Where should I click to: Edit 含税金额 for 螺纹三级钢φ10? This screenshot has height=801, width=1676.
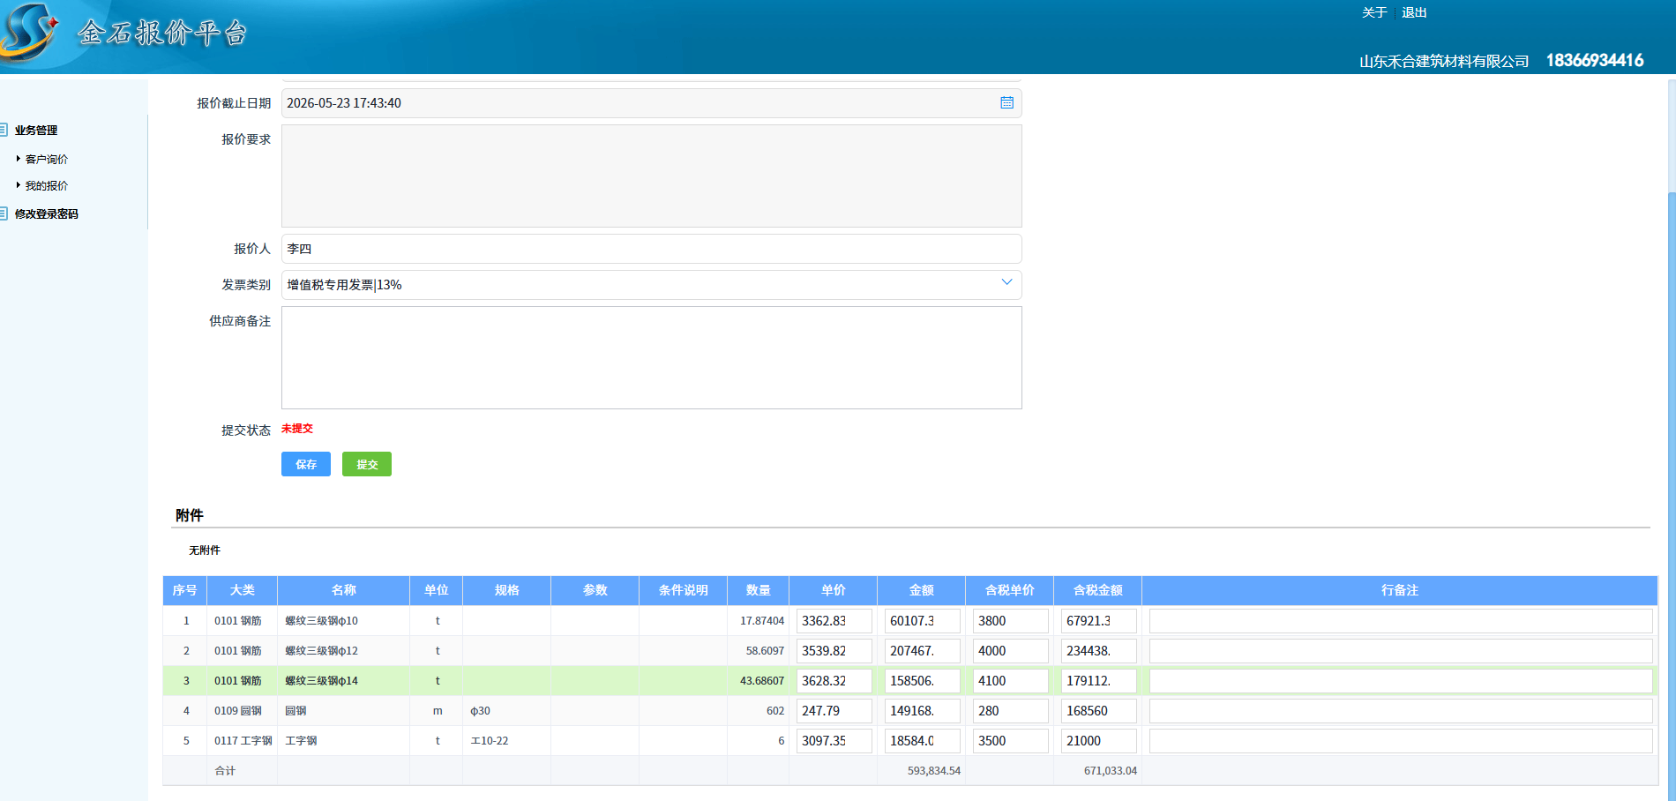pos(1099,621)
